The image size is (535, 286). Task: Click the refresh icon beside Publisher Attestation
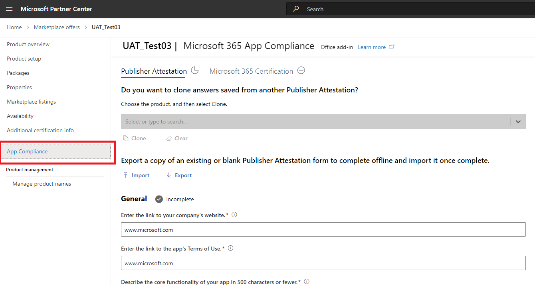click(x=194, y=70)
